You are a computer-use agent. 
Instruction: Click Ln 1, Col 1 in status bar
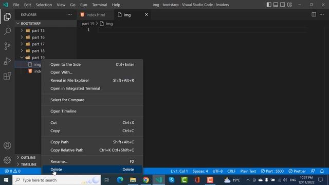click(179, 171)
